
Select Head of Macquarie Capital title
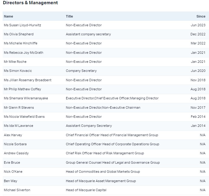pos(86,190)
